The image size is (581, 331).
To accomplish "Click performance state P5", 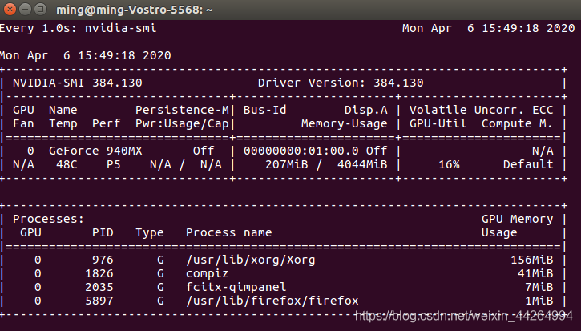I will [x=114, y=164].
